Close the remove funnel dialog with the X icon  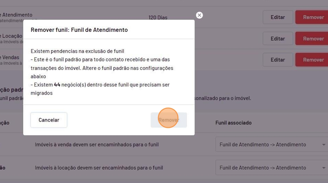199,15
